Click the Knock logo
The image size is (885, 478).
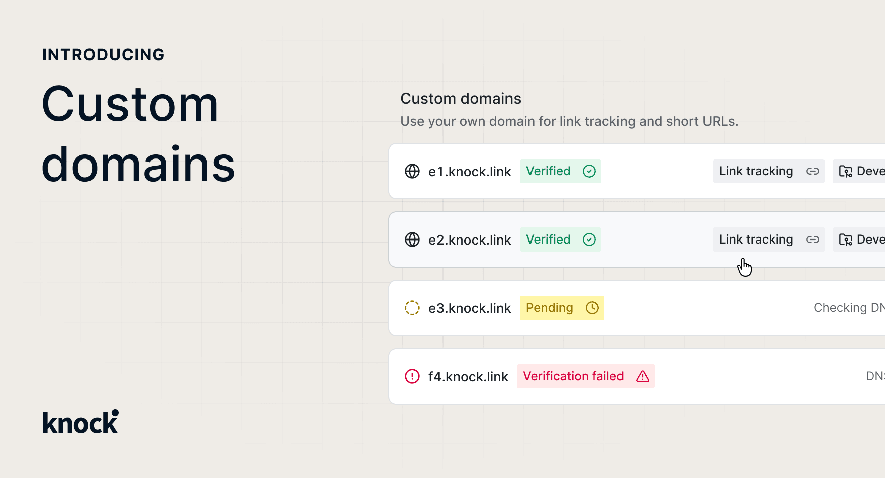click(x=80, y=422)
